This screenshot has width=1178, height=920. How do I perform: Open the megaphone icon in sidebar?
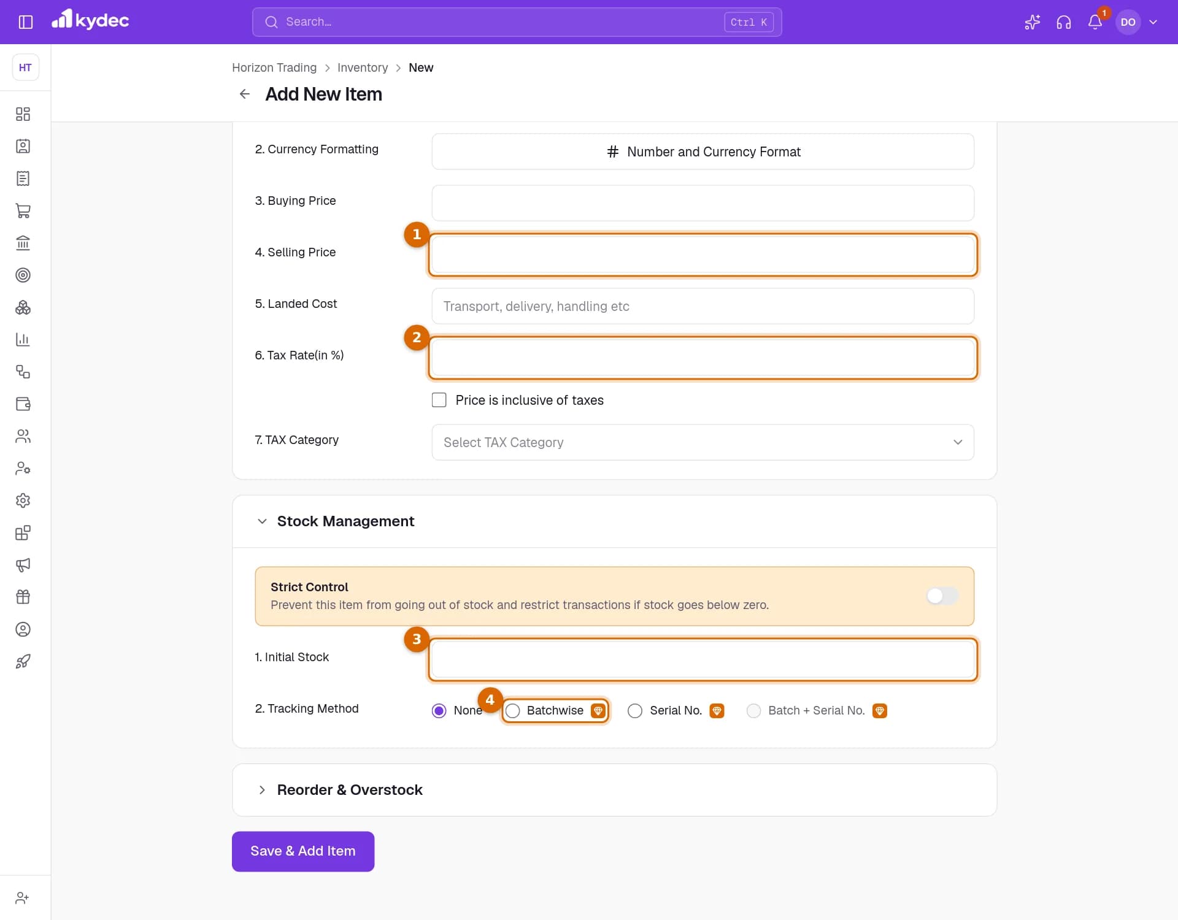coord(23,565)
